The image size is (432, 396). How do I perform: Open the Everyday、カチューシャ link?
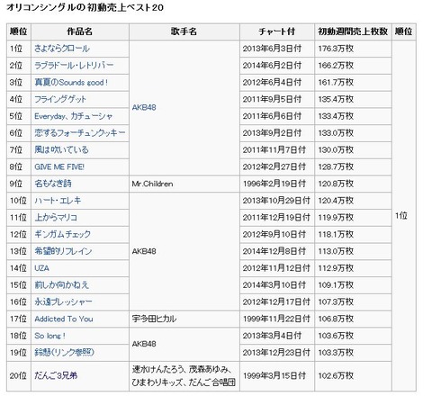coord(74,116)
